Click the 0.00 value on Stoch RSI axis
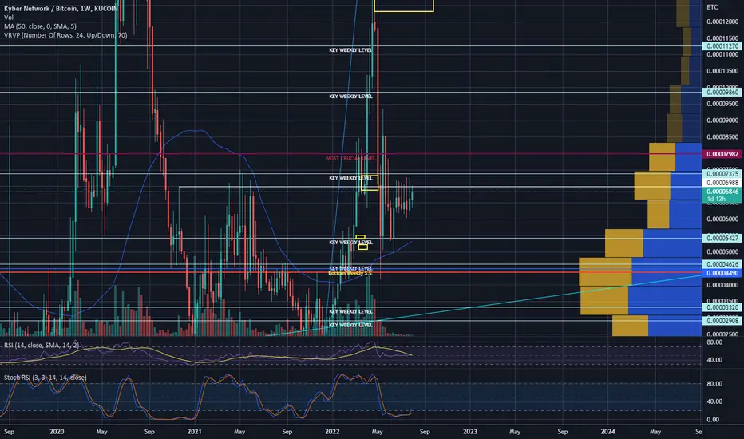Screen dimensions: 744x439 (713, 420)
